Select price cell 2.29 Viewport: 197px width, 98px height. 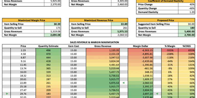tap(23, 50)
